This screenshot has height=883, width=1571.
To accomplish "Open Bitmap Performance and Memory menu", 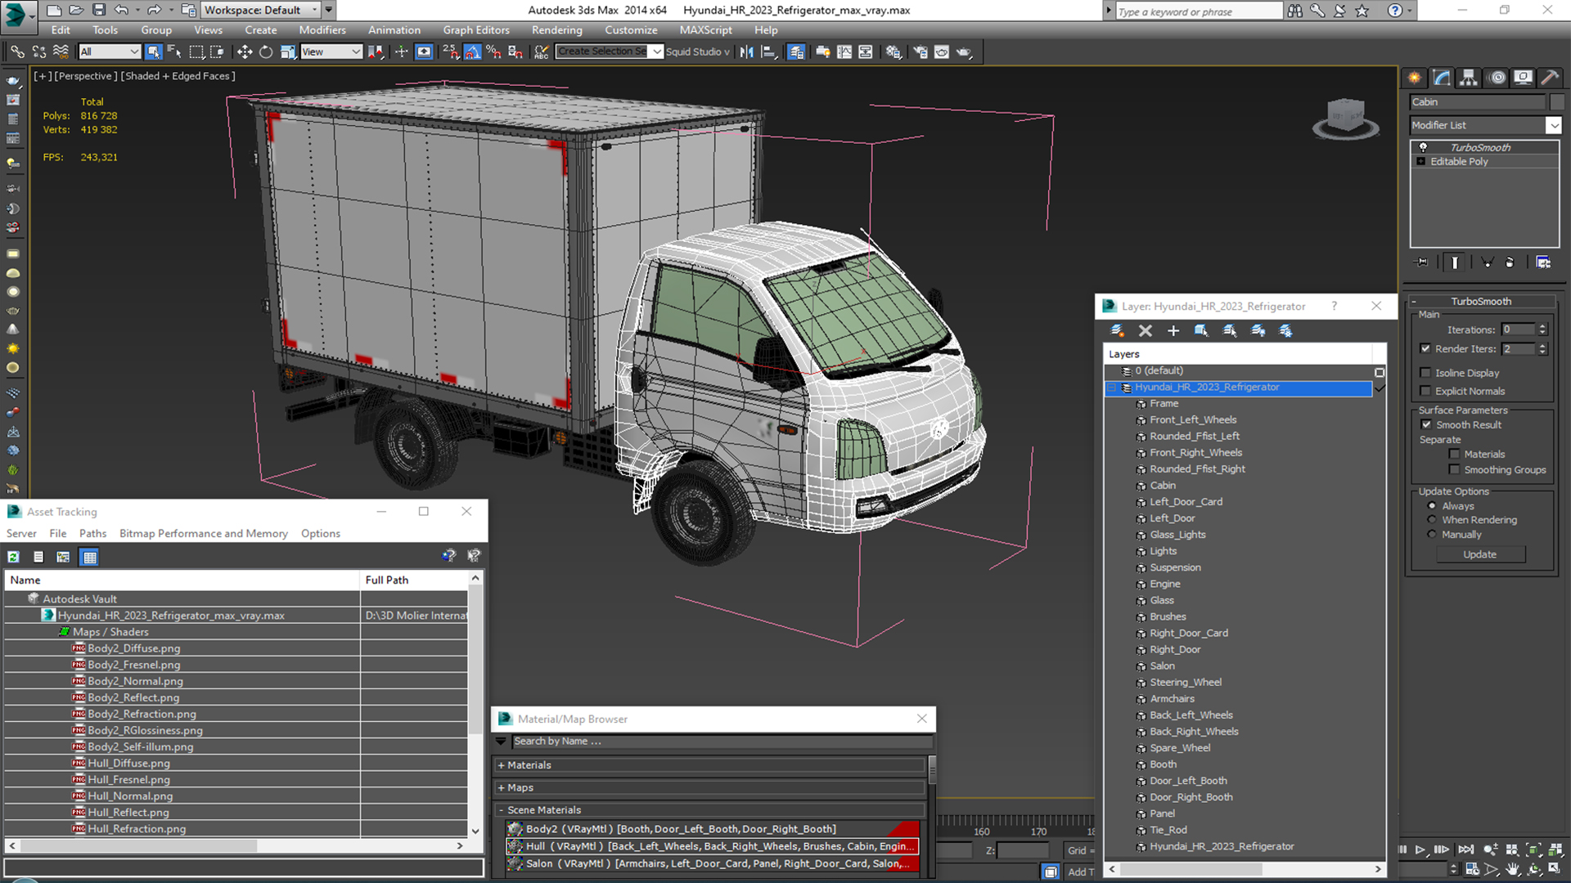I will [x=204, y=533].
